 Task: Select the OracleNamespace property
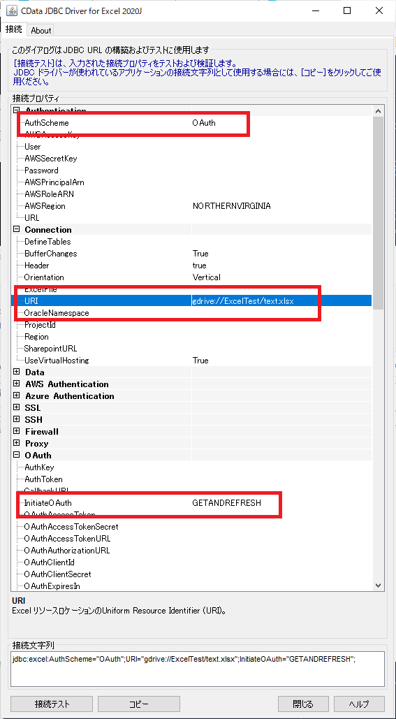(x=191, y=313)
